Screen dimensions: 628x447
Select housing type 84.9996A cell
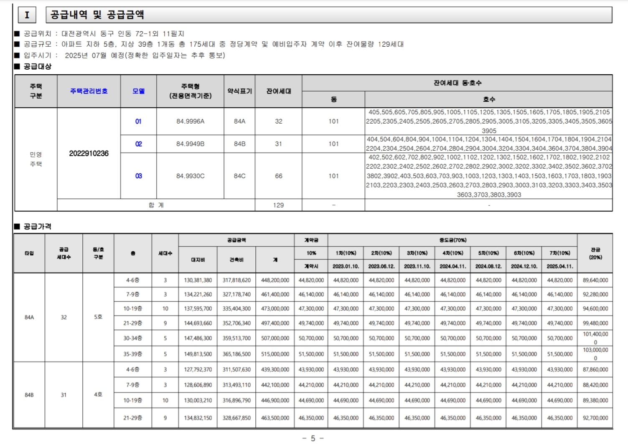[190, 121]
